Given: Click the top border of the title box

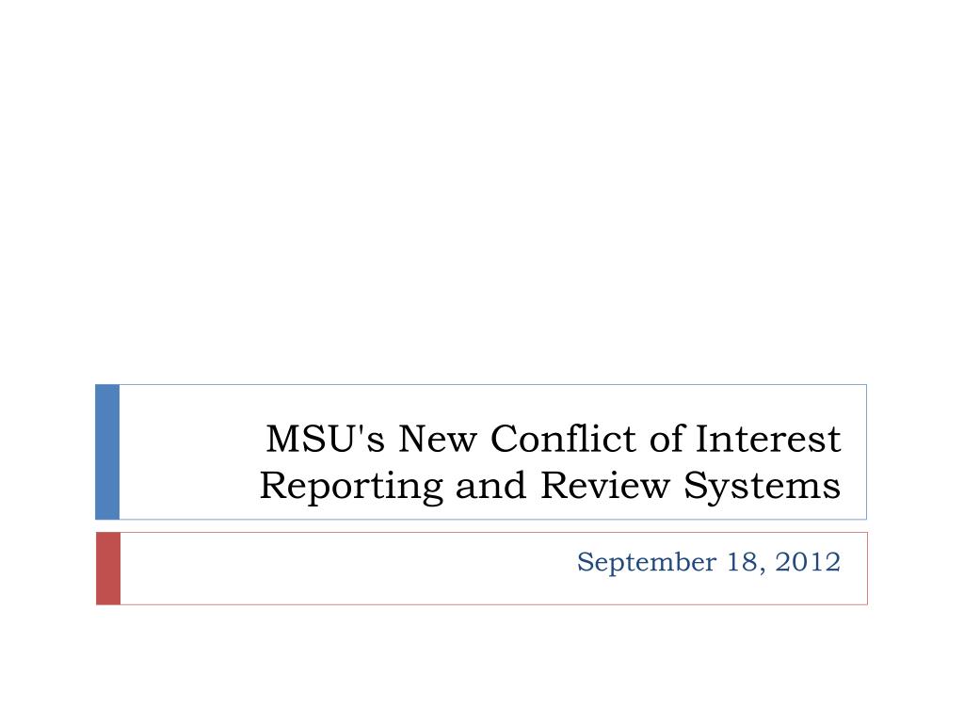Looking at the screenshot, I should coord(493,385).
